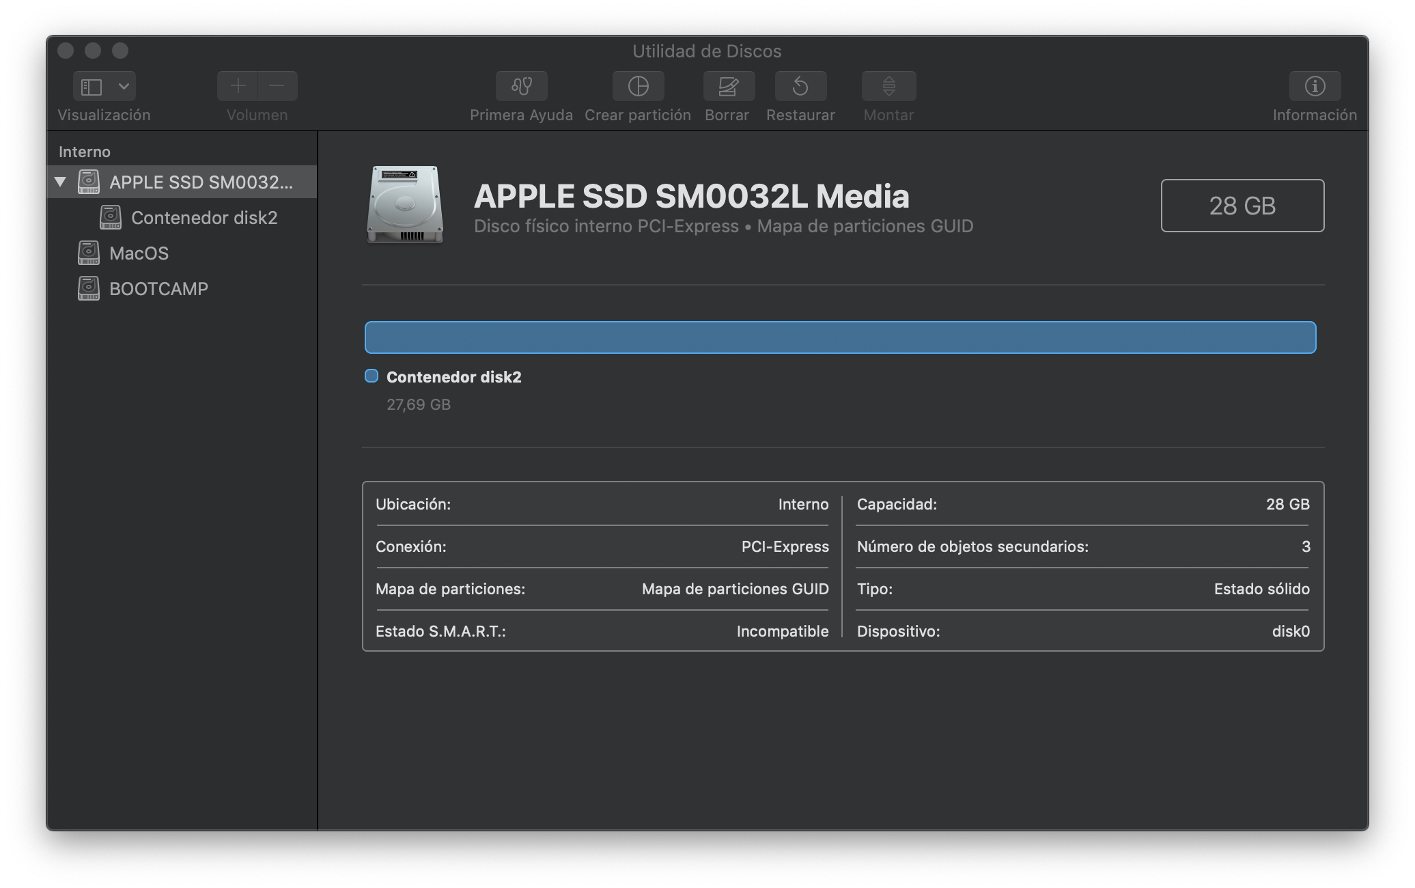
Task: Open the Visualización dropdown chevron
Action: tap(124, 87)
